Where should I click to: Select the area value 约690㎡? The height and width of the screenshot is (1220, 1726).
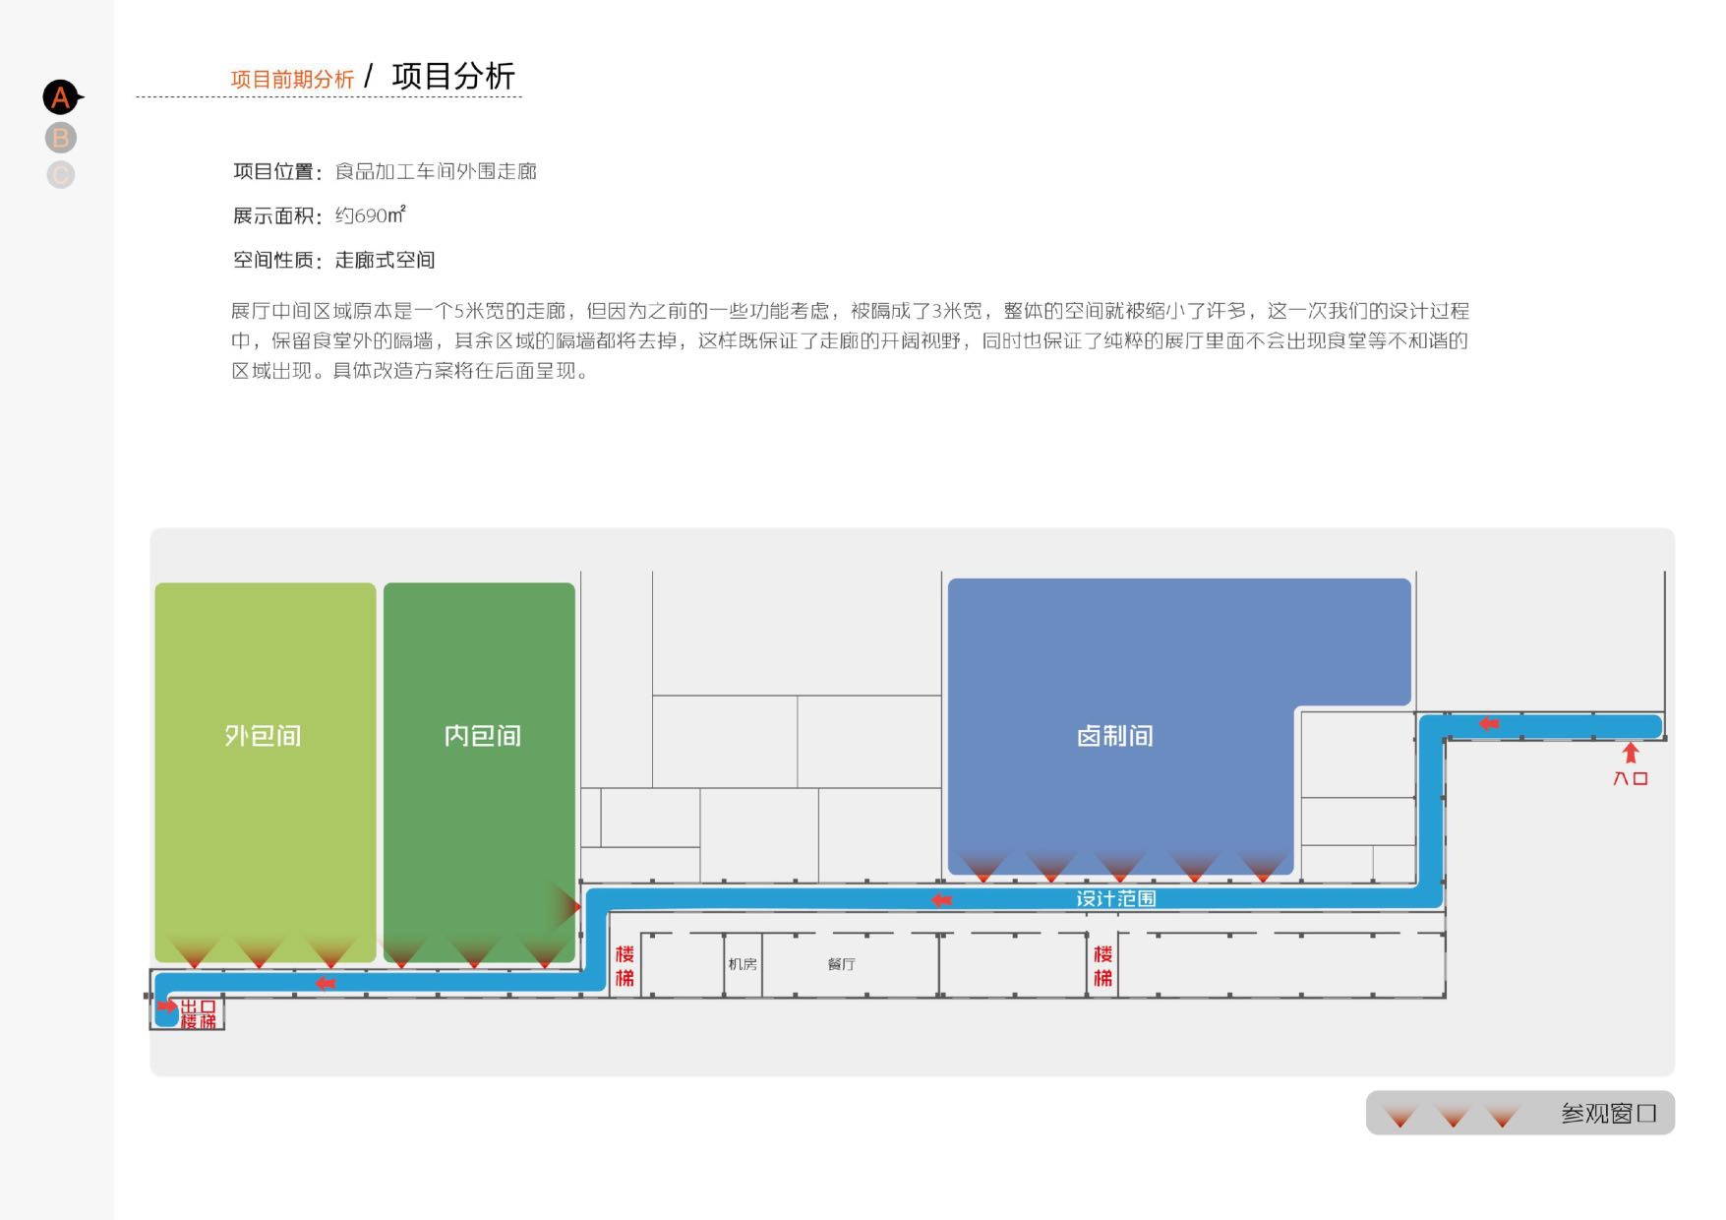coord(370,215)
